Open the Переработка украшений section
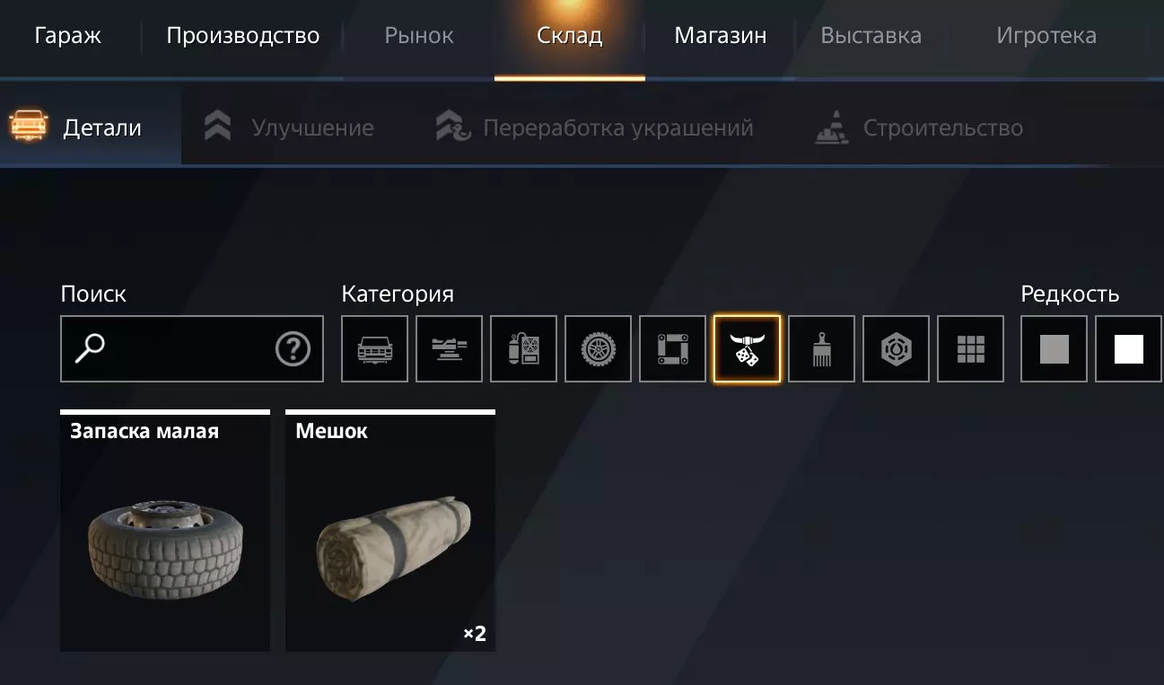 594,127
